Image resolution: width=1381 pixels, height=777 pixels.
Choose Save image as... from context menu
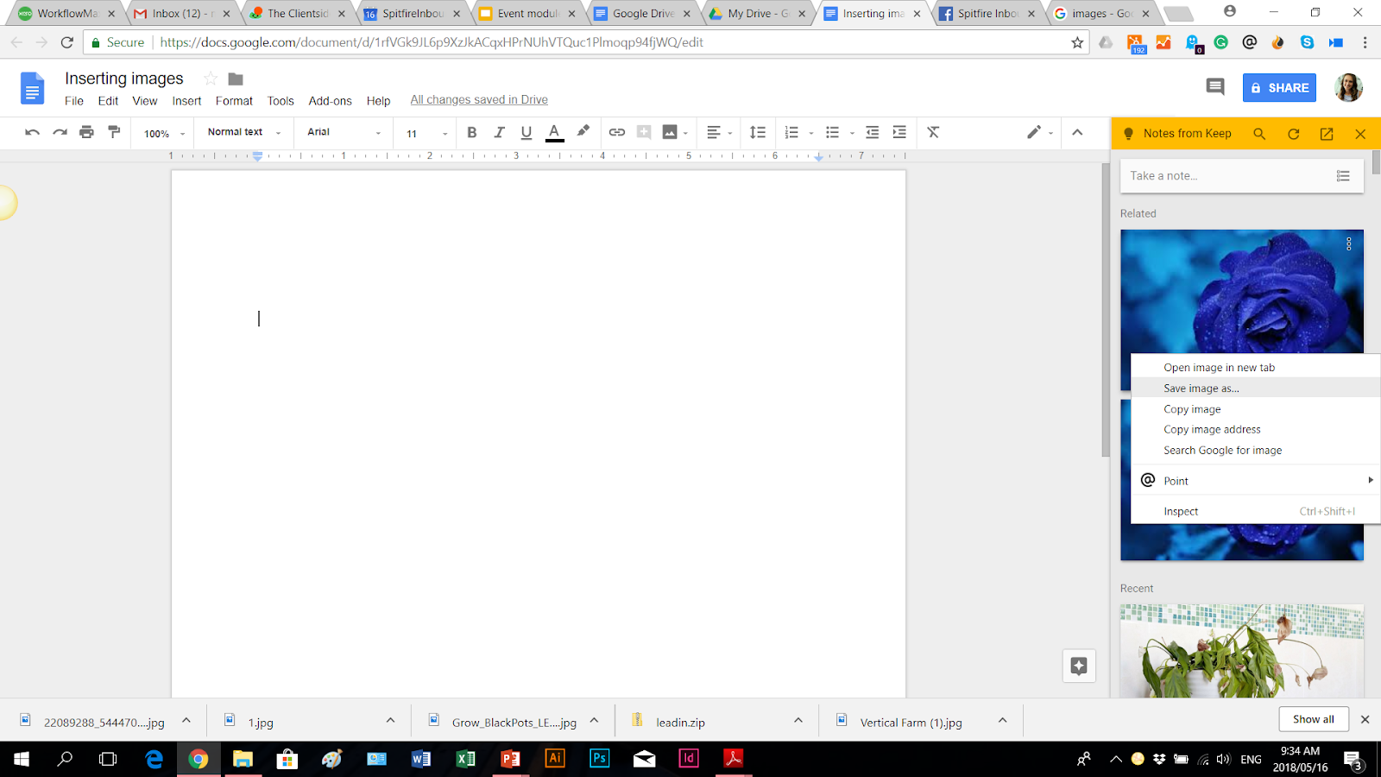tap(1255, 388)
